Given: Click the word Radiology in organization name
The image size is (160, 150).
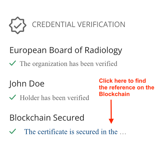Looking at the screenshot, I should (x=103, y=51).
